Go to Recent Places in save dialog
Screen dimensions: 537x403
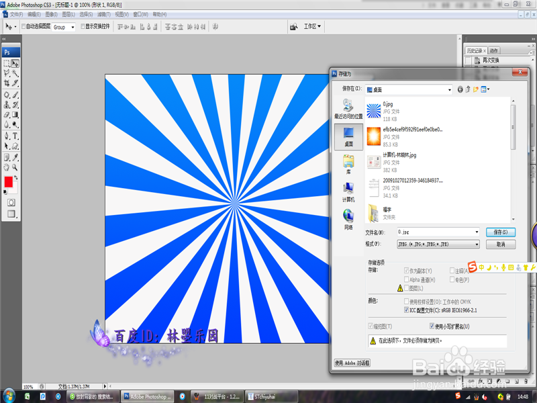click(x=348, y=109)
